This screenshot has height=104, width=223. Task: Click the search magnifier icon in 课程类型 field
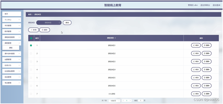(x=60, y=22)
